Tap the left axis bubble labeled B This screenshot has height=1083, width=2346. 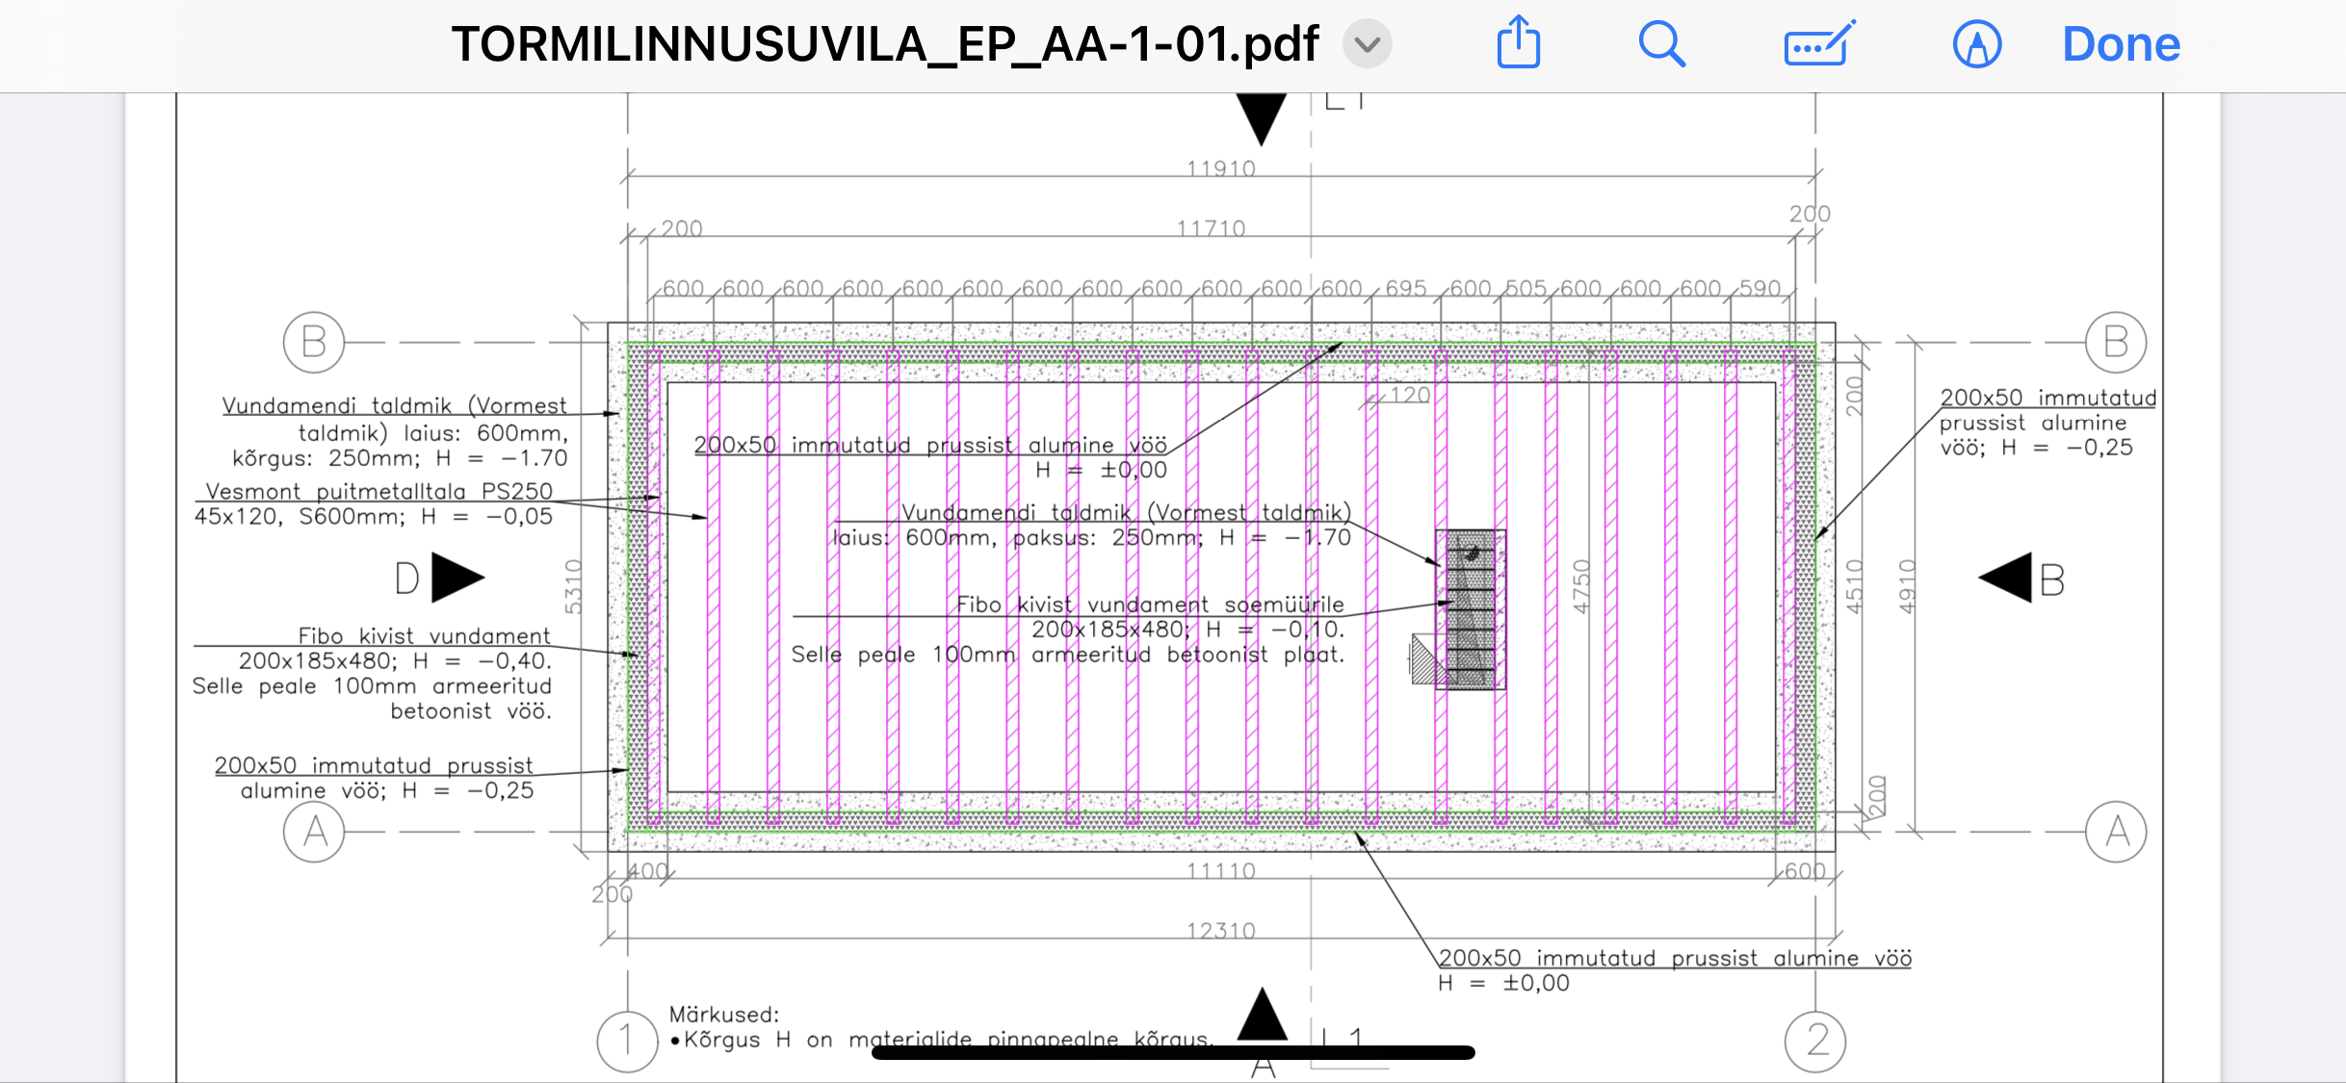[x=314, y=342]
